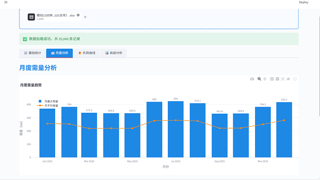View chart in fullscreen
320x180 pixels.
click(295, 79)
